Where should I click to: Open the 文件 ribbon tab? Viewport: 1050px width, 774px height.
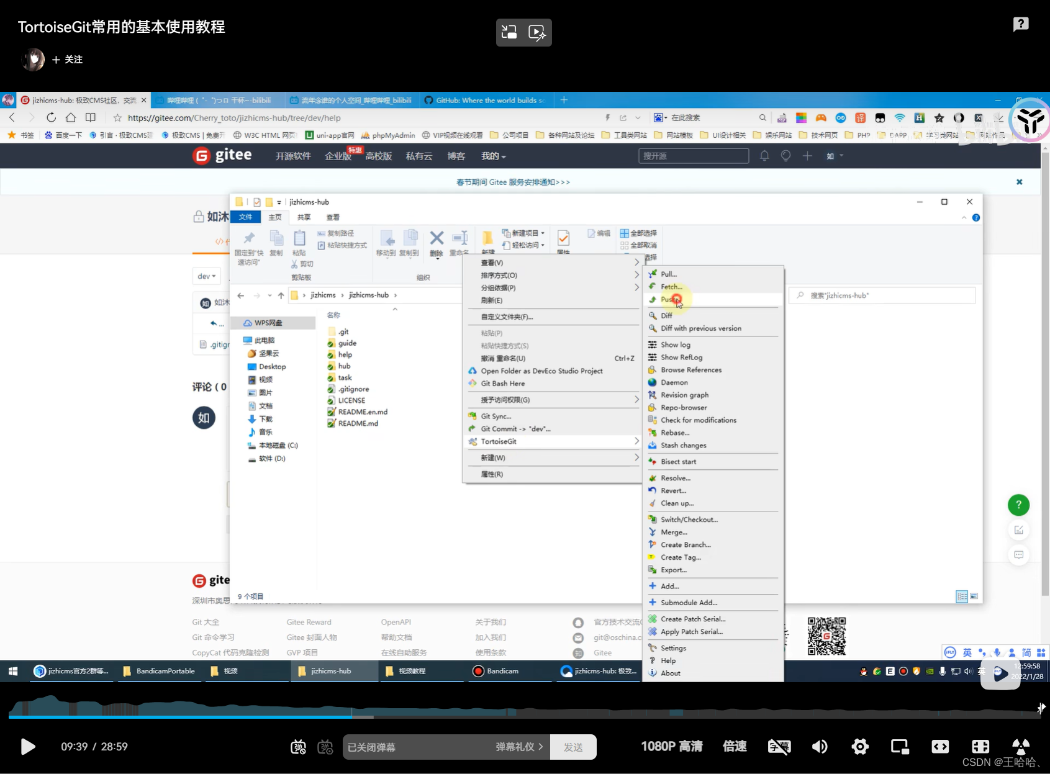246,217
